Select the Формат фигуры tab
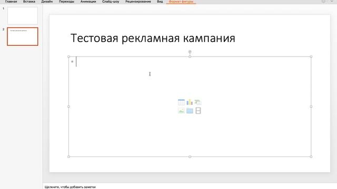This screenshot has width=337, height=189. [181, 2]
